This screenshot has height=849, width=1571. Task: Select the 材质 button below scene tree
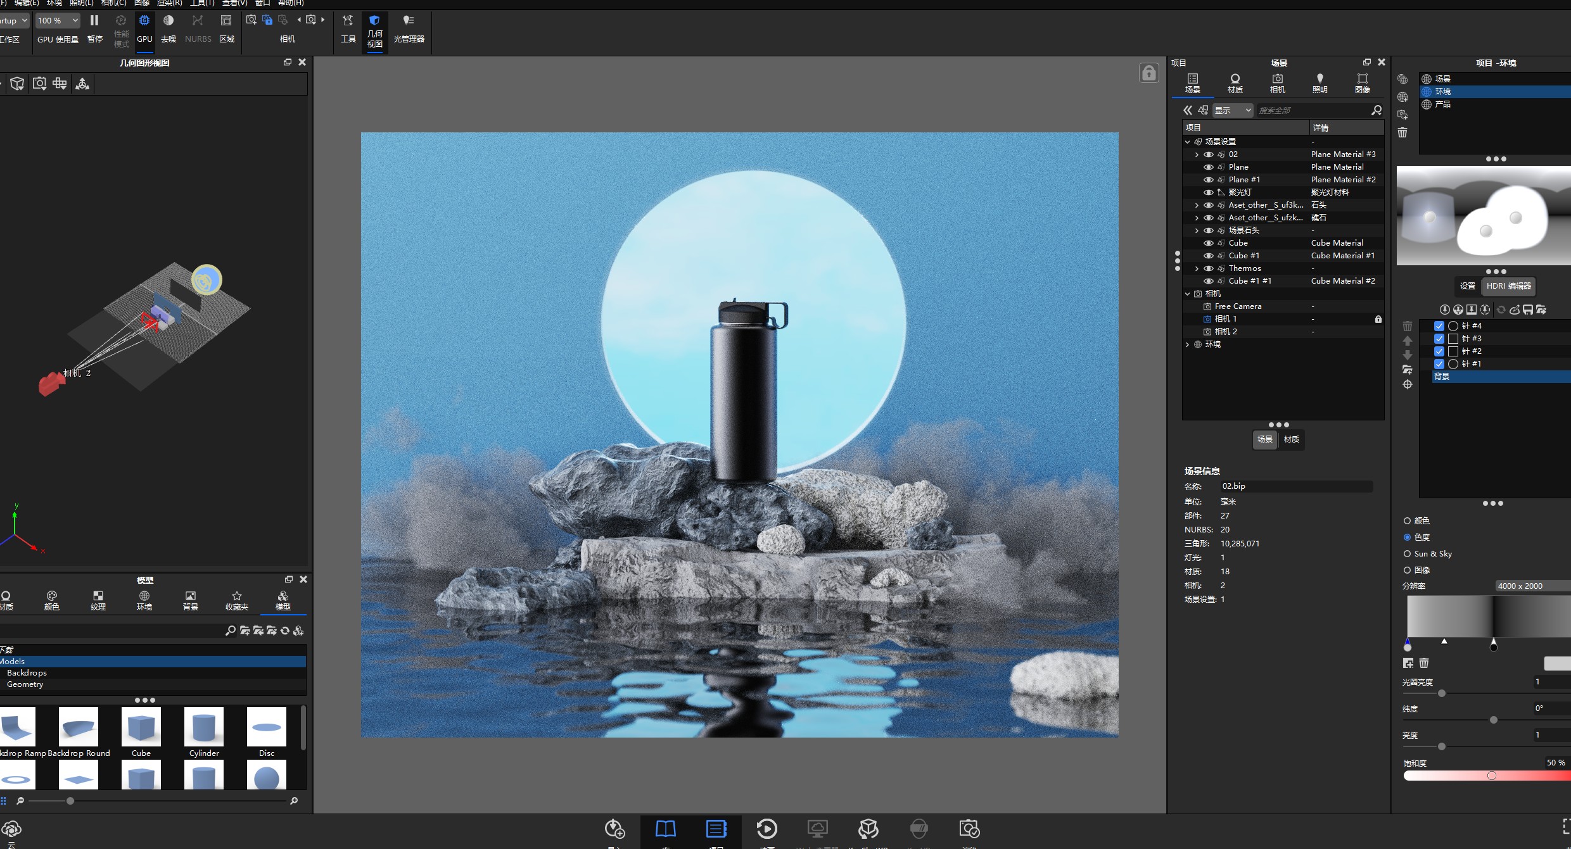pos(1291,439)
